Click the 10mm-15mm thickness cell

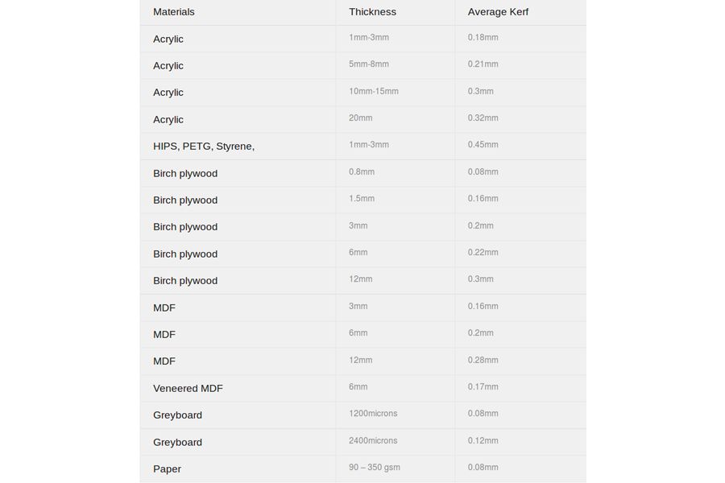point(374,91)
